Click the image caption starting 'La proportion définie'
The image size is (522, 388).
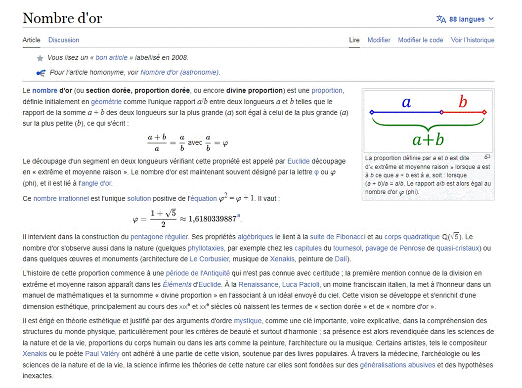coord(428,175)
